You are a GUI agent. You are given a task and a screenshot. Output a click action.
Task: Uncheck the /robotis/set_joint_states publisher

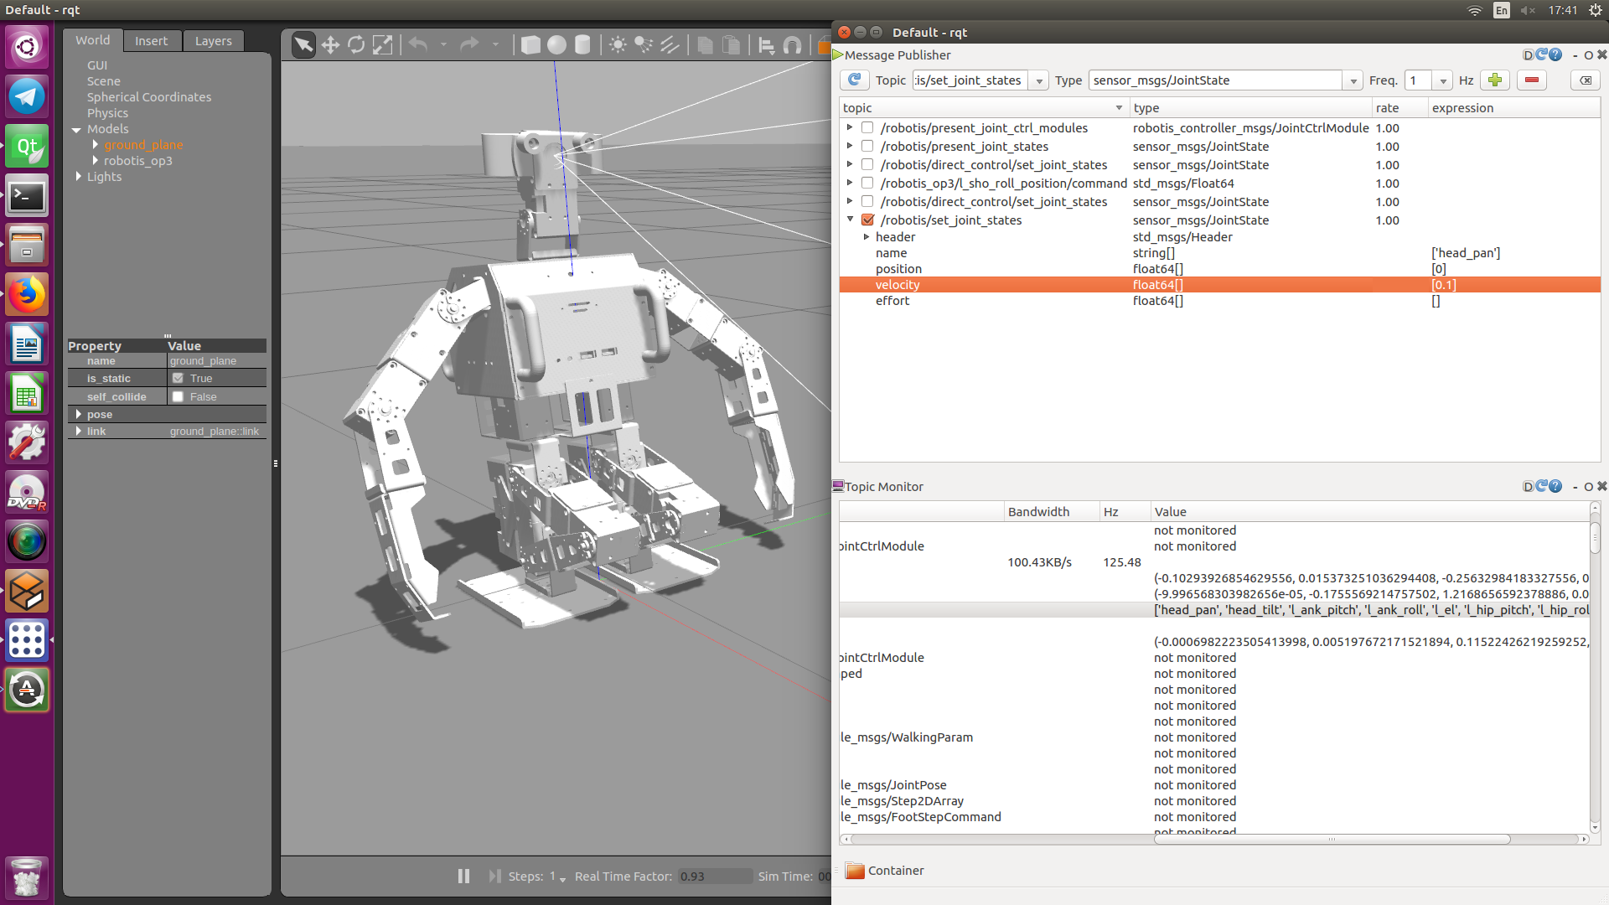tap(867, 220)
